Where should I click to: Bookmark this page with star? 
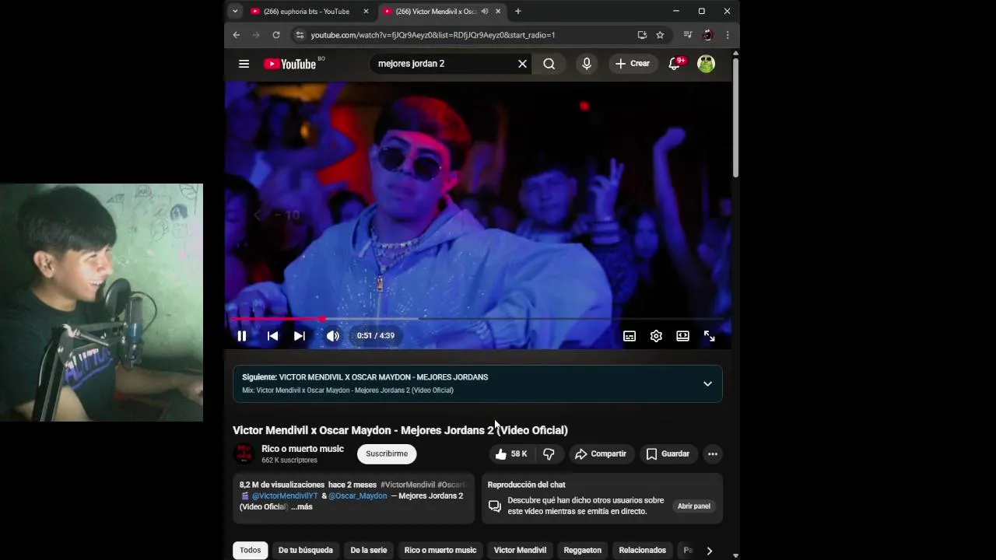pyautogui.click(x=660, y=35)
